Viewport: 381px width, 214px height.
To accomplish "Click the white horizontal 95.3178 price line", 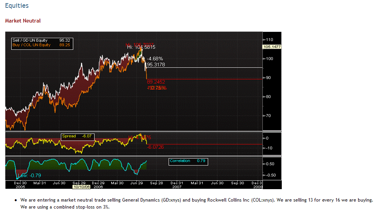I will (205, 68).
